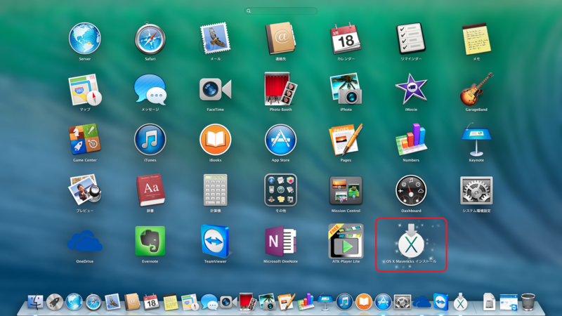Launch the 計算機 (Calculator) app
562x316 pixels.
[215, 190]
